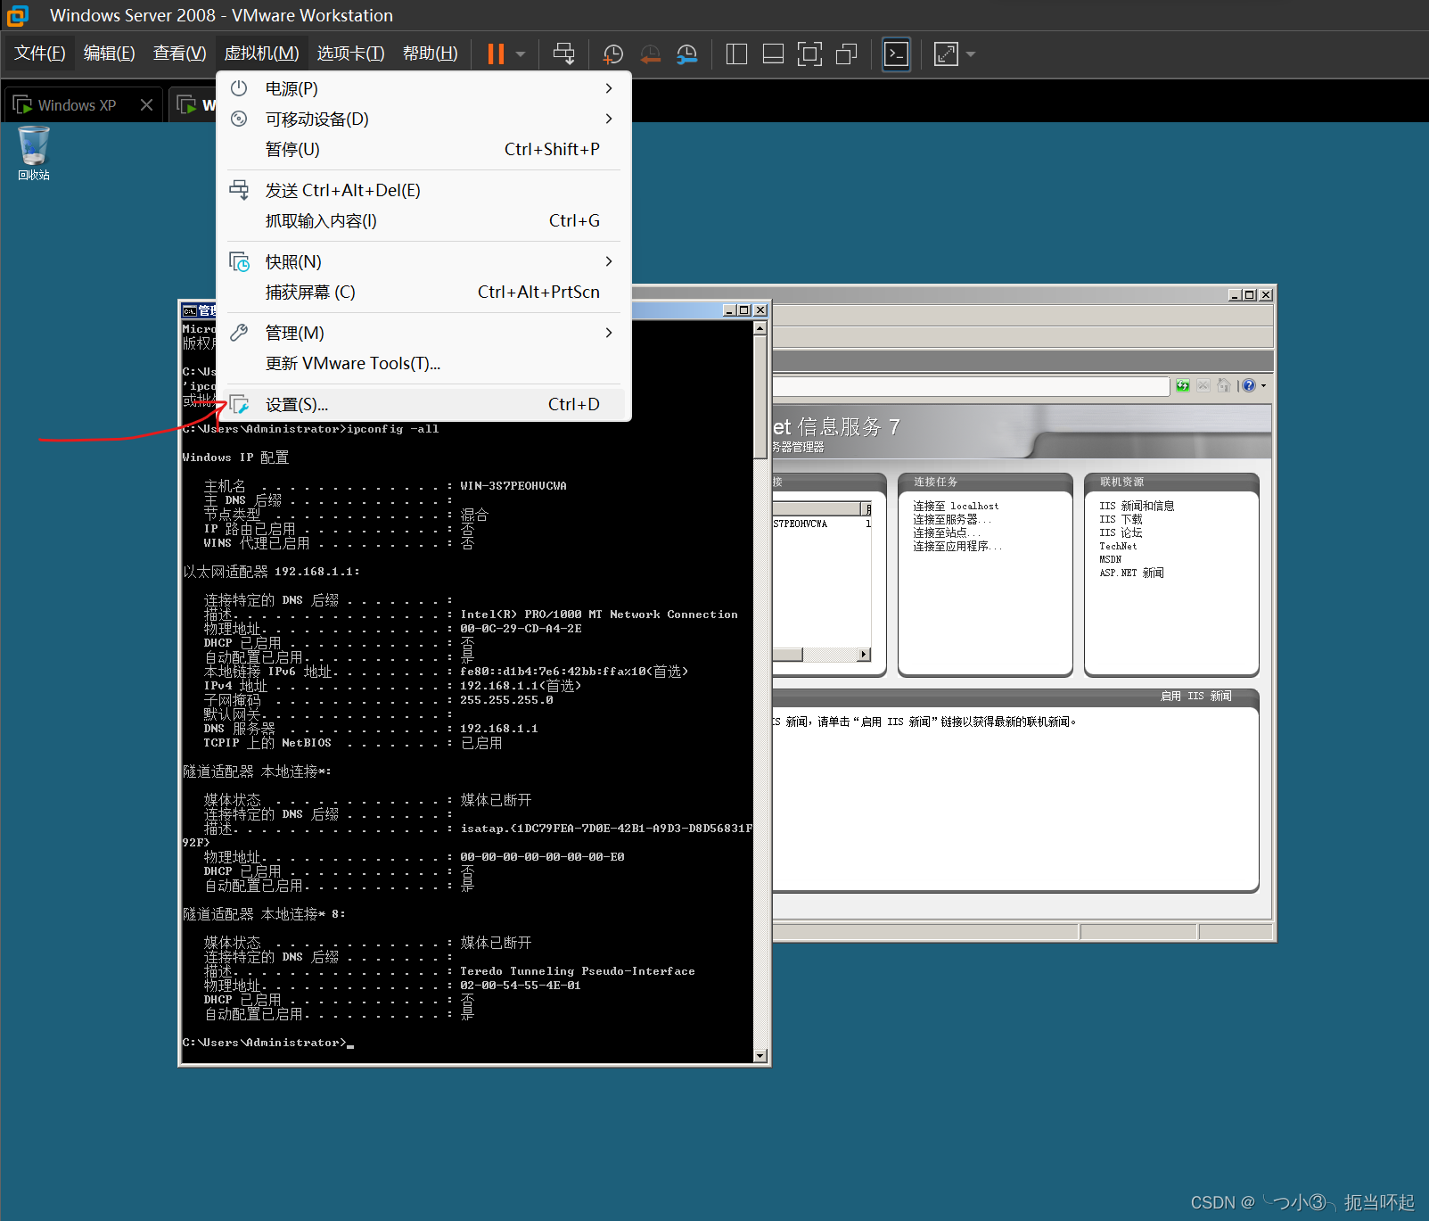Click the help question mark icon in IIS Manager

pyautogui.click(x=1249, y=385)
